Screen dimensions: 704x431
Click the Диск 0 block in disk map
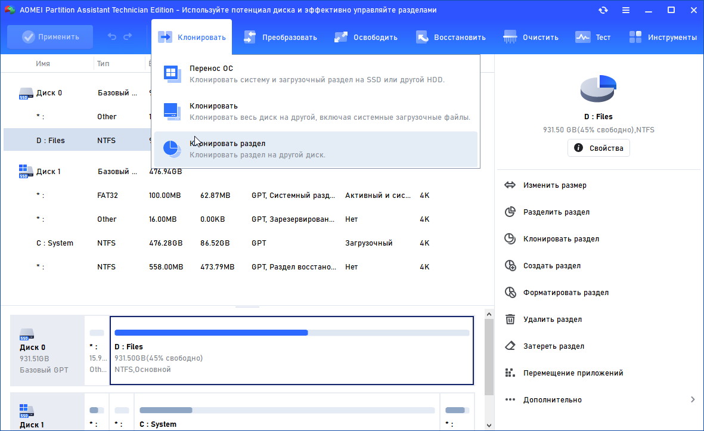(x=47, y=351)
